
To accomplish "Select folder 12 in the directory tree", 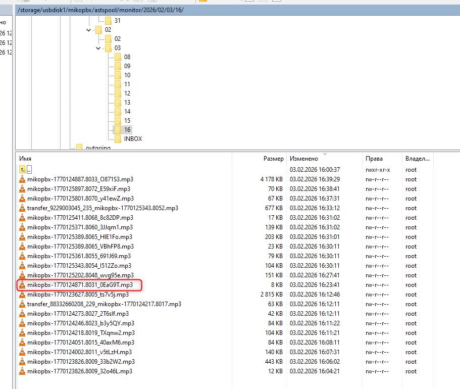I will tap(127, 93).
